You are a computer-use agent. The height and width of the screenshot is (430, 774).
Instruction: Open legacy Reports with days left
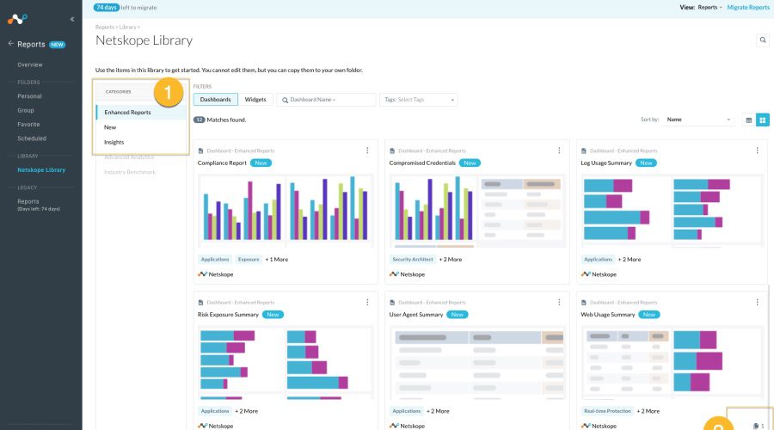[x=39, y=205]
